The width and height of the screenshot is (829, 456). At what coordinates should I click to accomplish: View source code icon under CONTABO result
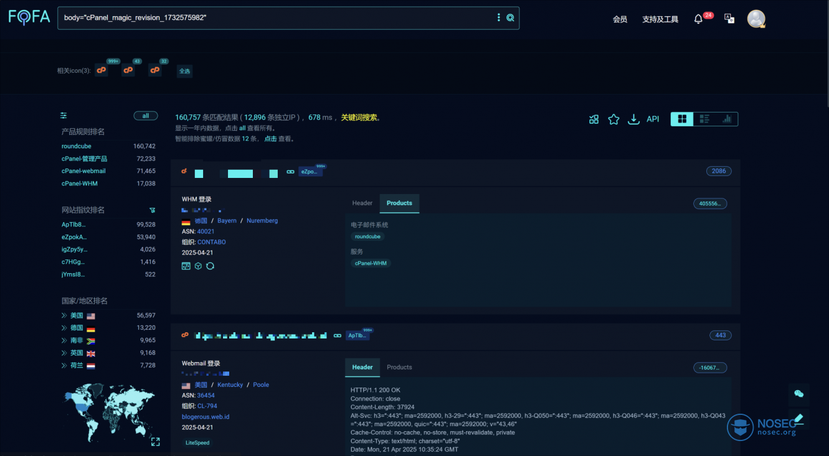(x=186, y=266)
